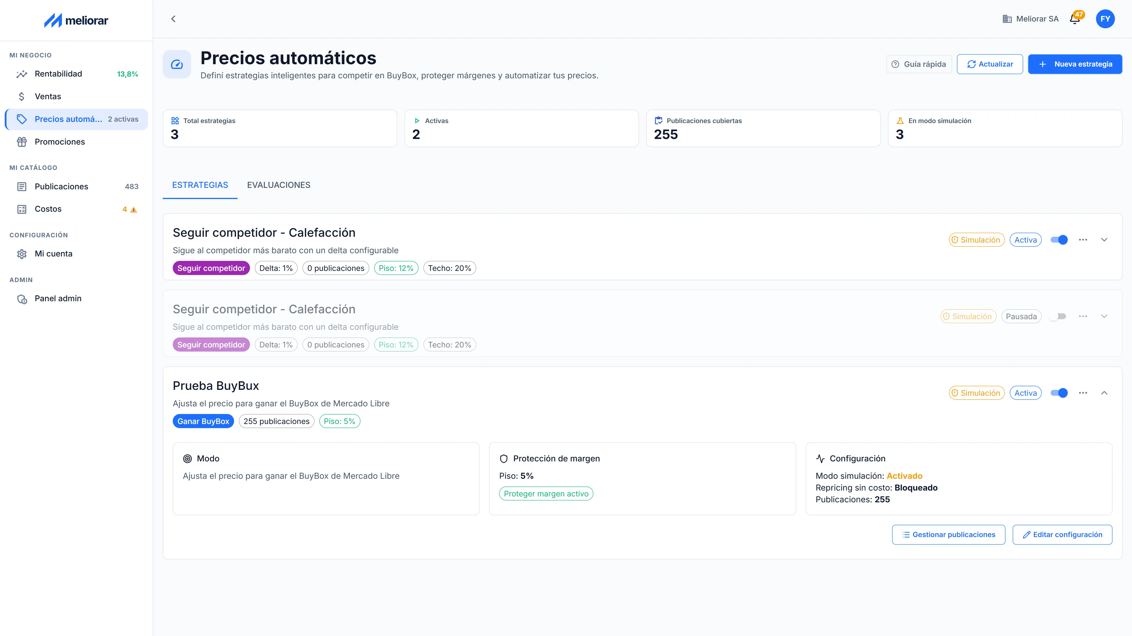This screenshot has height=636, width=1132.
Task: Click the Costos warning triangle icon
Action: pos(134,210)
